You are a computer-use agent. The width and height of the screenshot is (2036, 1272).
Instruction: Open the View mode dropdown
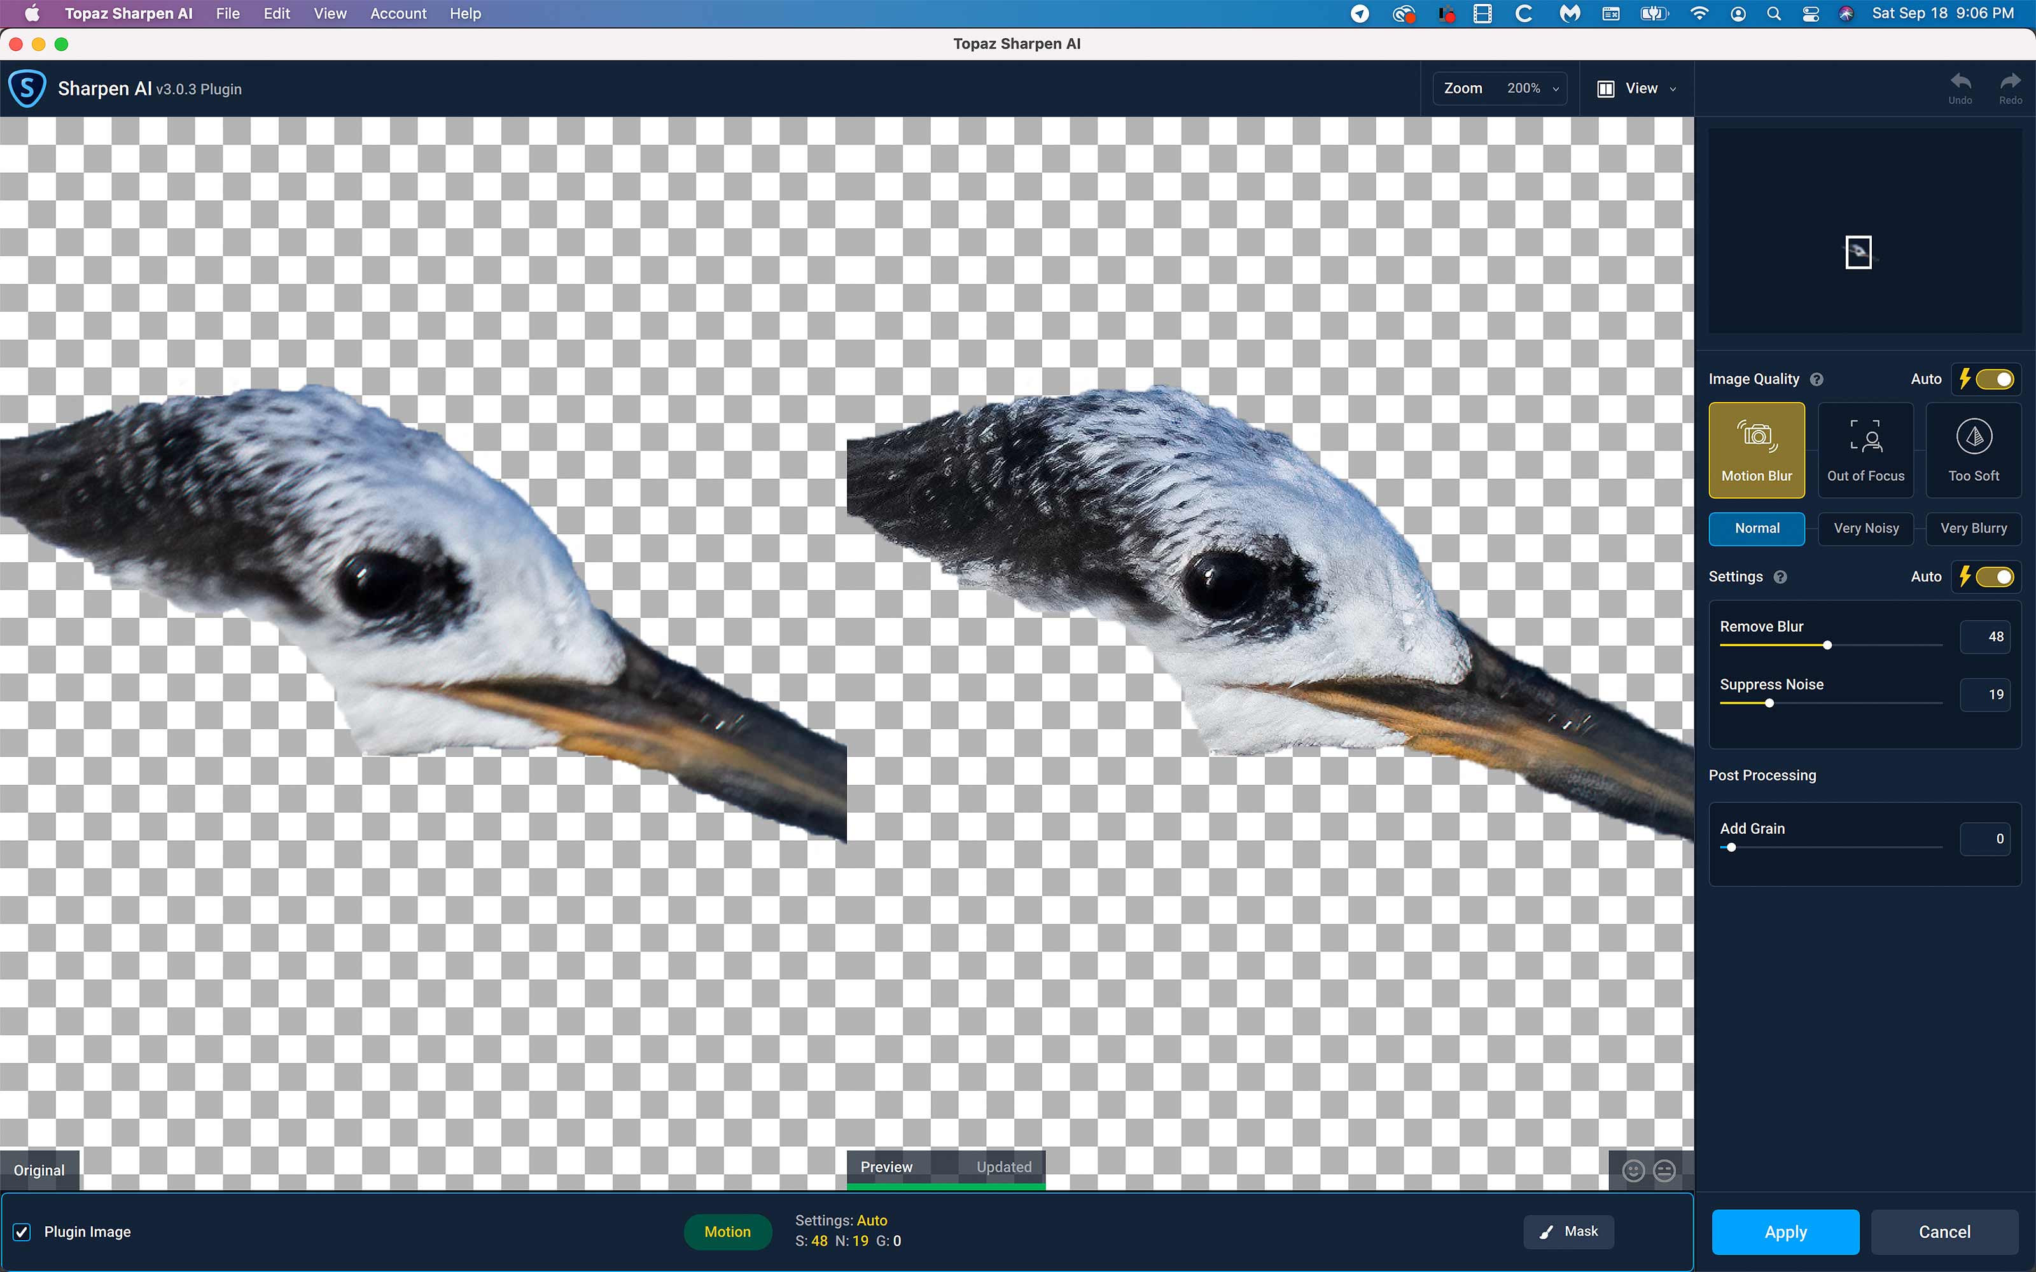[x=1638, y=88]
